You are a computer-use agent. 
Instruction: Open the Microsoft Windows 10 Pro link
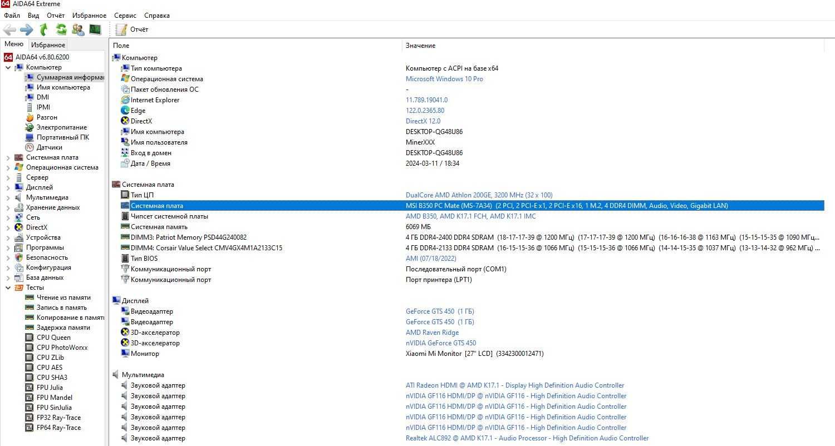(444, 79)
